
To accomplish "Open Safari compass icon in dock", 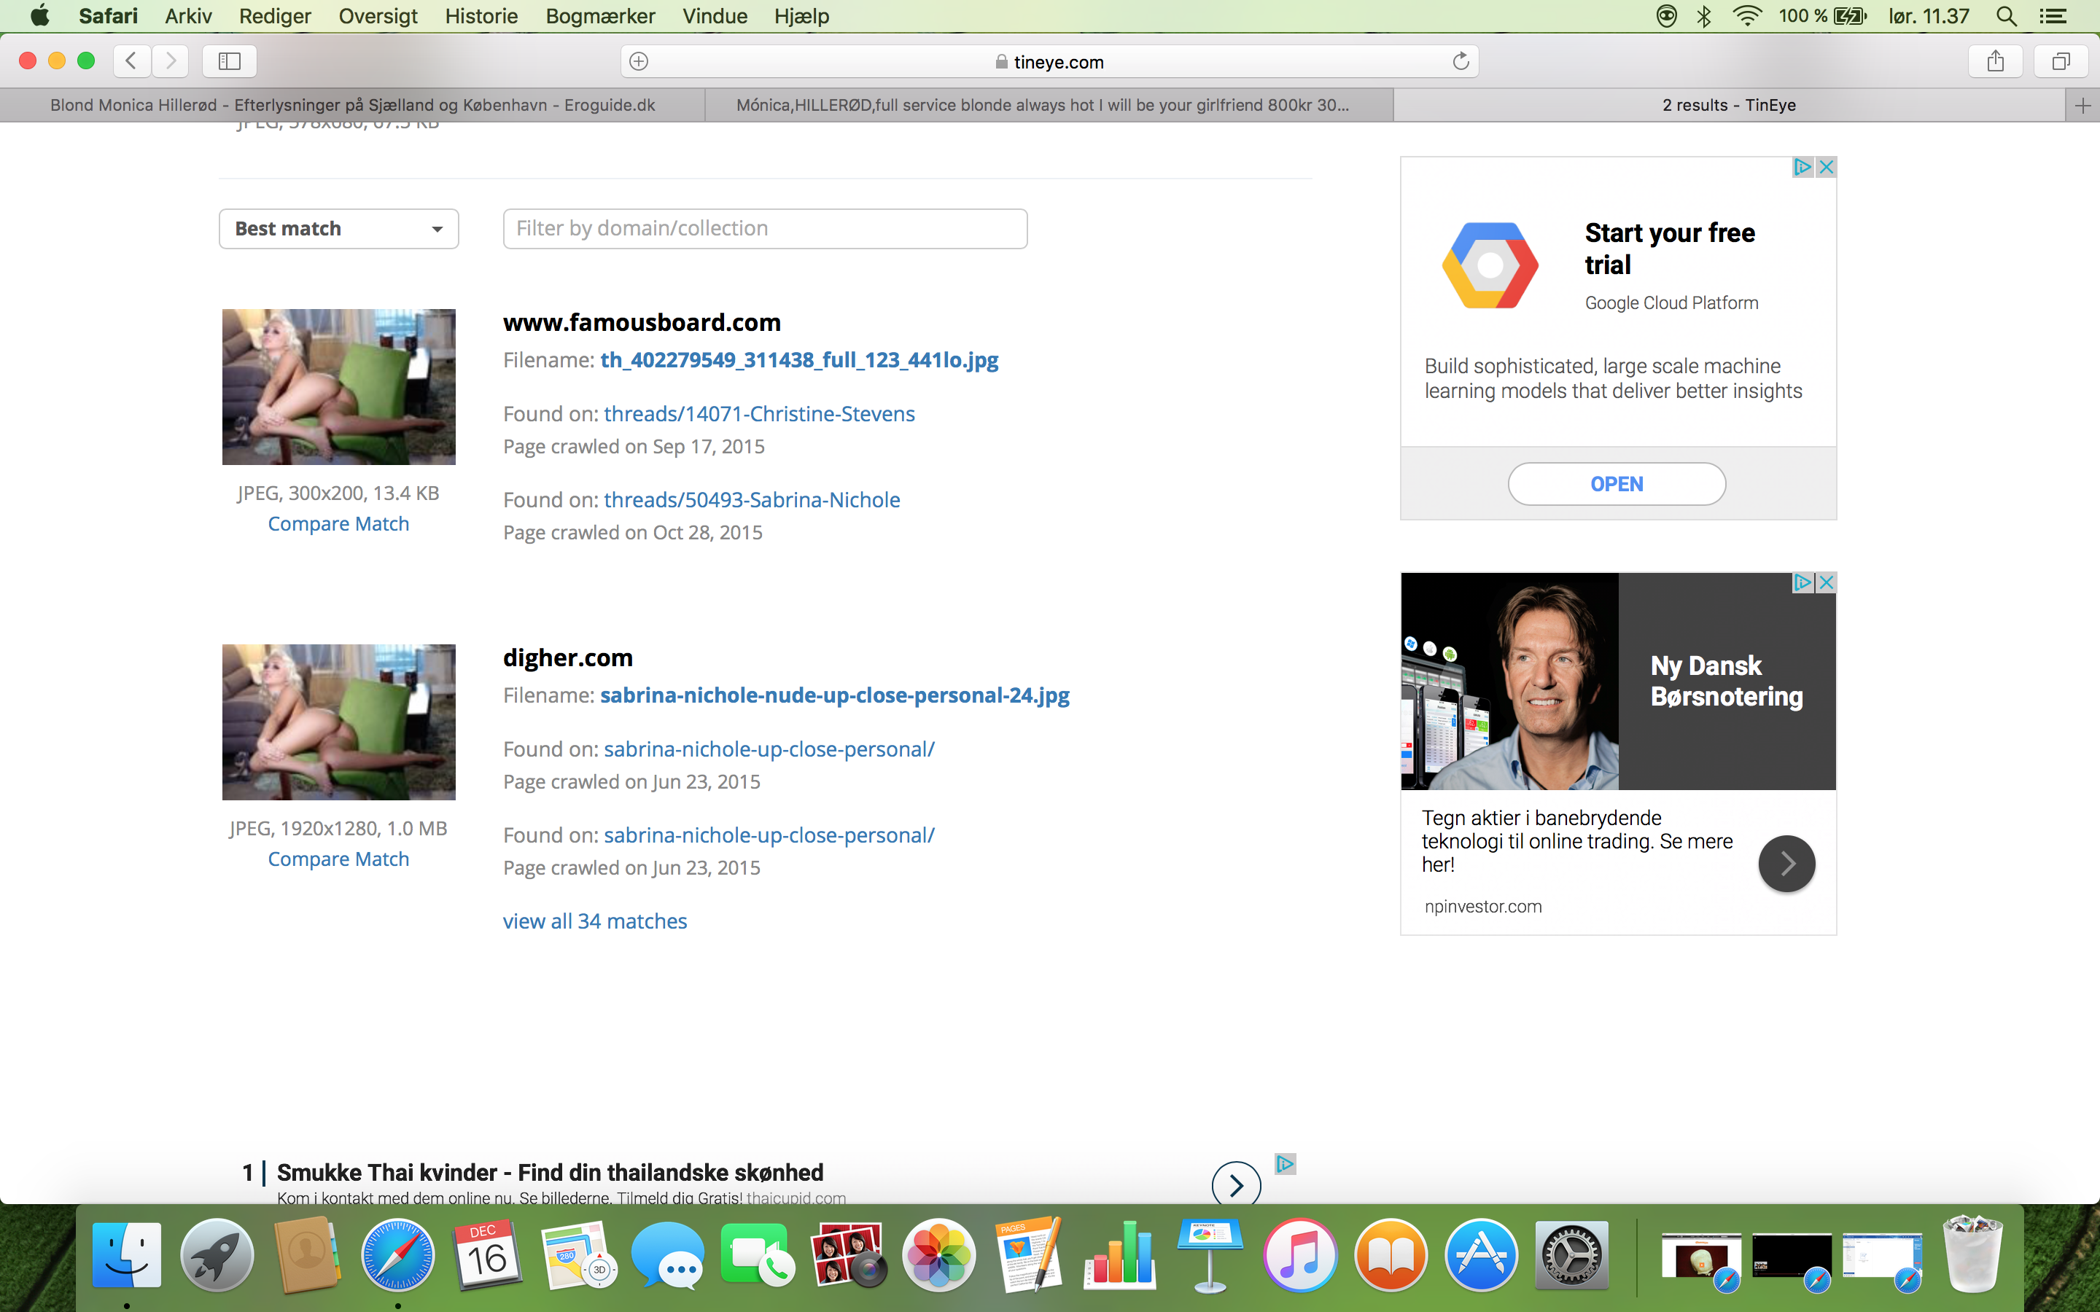I will click(x=397, y=1254).
